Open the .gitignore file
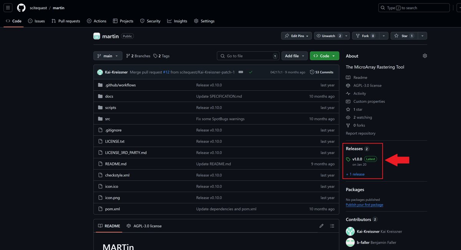The width and height of the screenshot is (461, 250). (x=113, y=130)
